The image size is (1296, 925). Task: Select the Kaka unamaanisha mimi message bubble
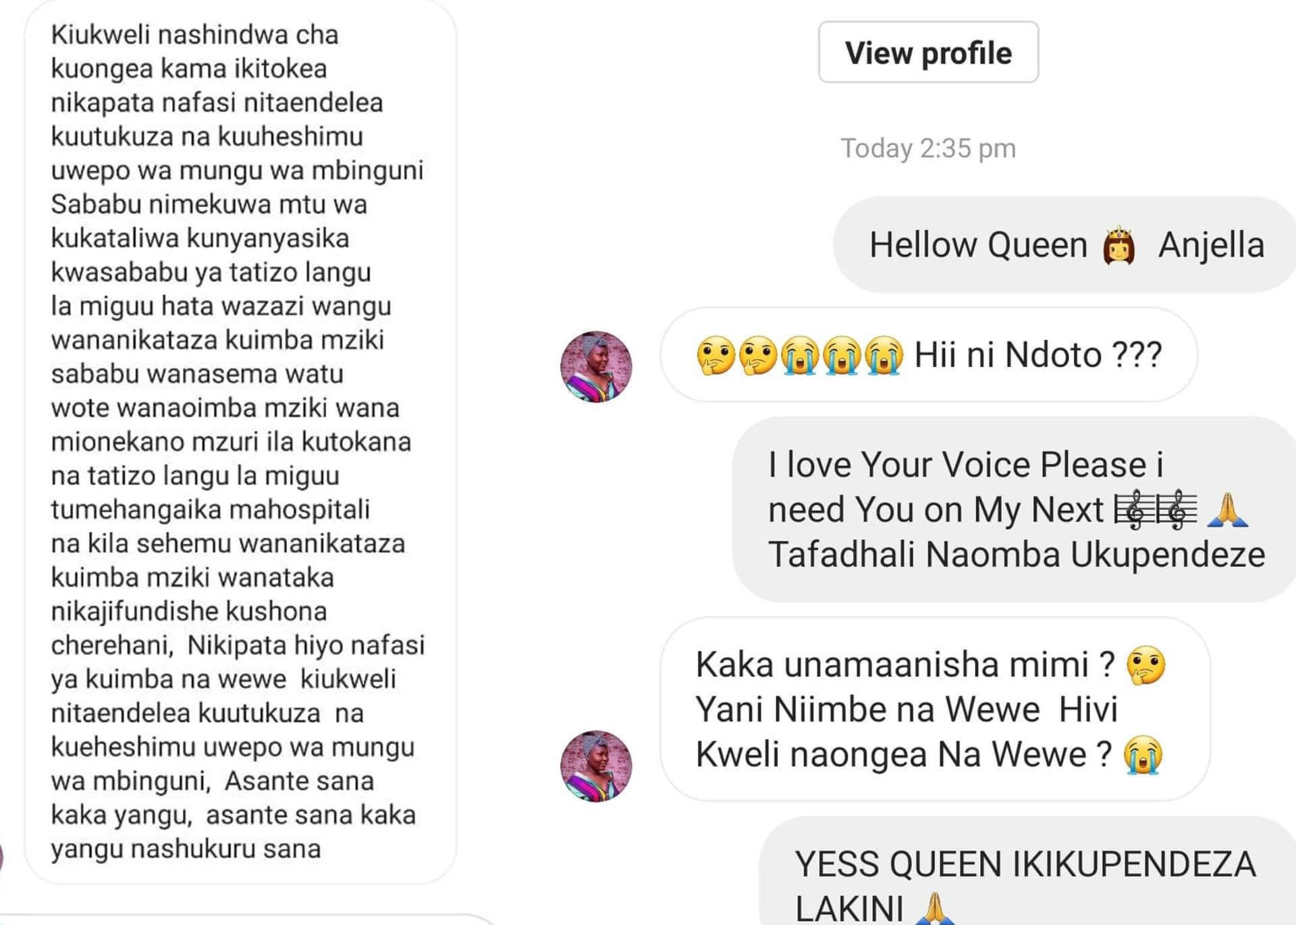point(935,709)
